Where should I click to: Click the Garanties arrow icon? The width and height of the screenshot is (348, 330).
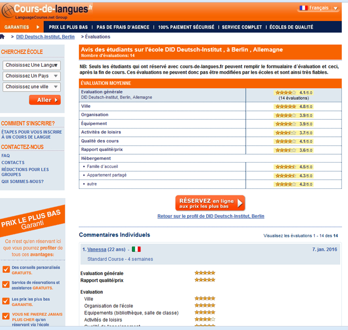tap(38, 27)
